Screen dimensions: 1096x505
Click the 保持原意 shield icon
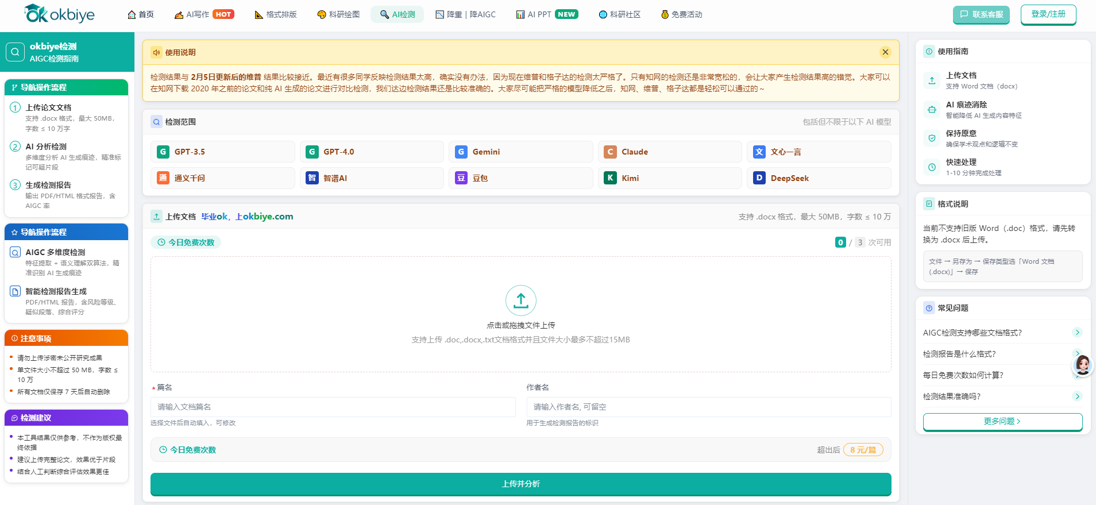pyautogui.click(x=932, y=138)
